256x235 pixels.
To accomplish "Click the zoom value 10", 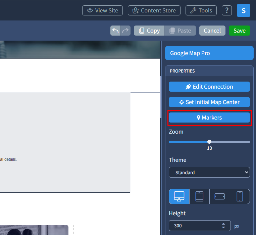I will [x=209, y=148].
